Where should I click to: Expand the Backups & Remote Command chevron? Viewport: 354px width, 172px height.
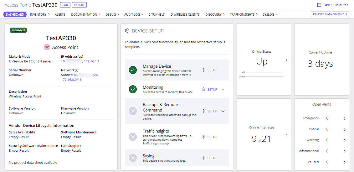[x=223, y=111]
